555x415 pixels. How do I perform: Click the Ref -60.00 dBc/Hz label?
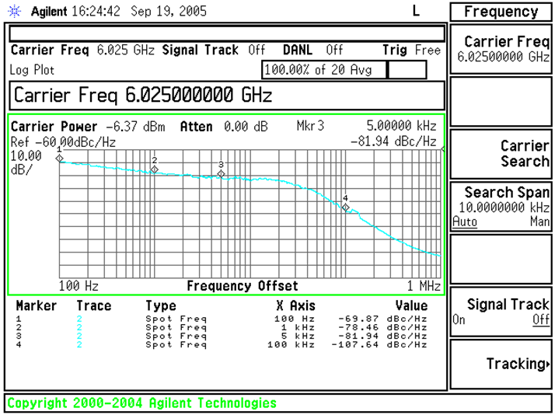click(63, 142)
